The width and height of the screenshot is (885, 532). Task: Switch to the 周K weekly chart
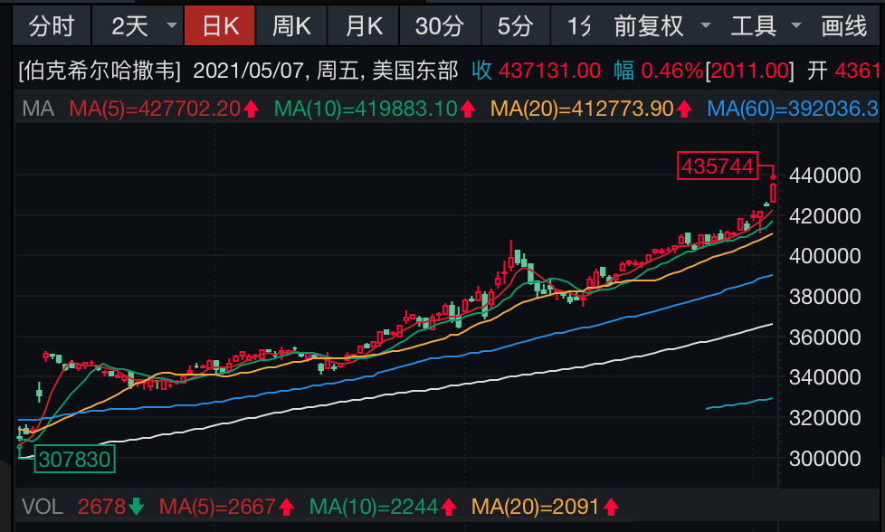291,26
